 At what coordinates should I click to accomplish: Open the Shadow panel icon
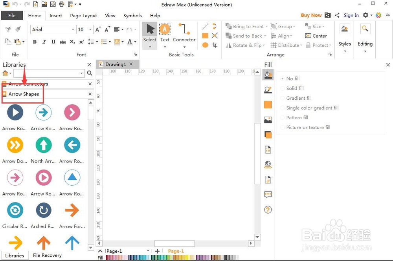pyautogui.click(x=268, y=135)
